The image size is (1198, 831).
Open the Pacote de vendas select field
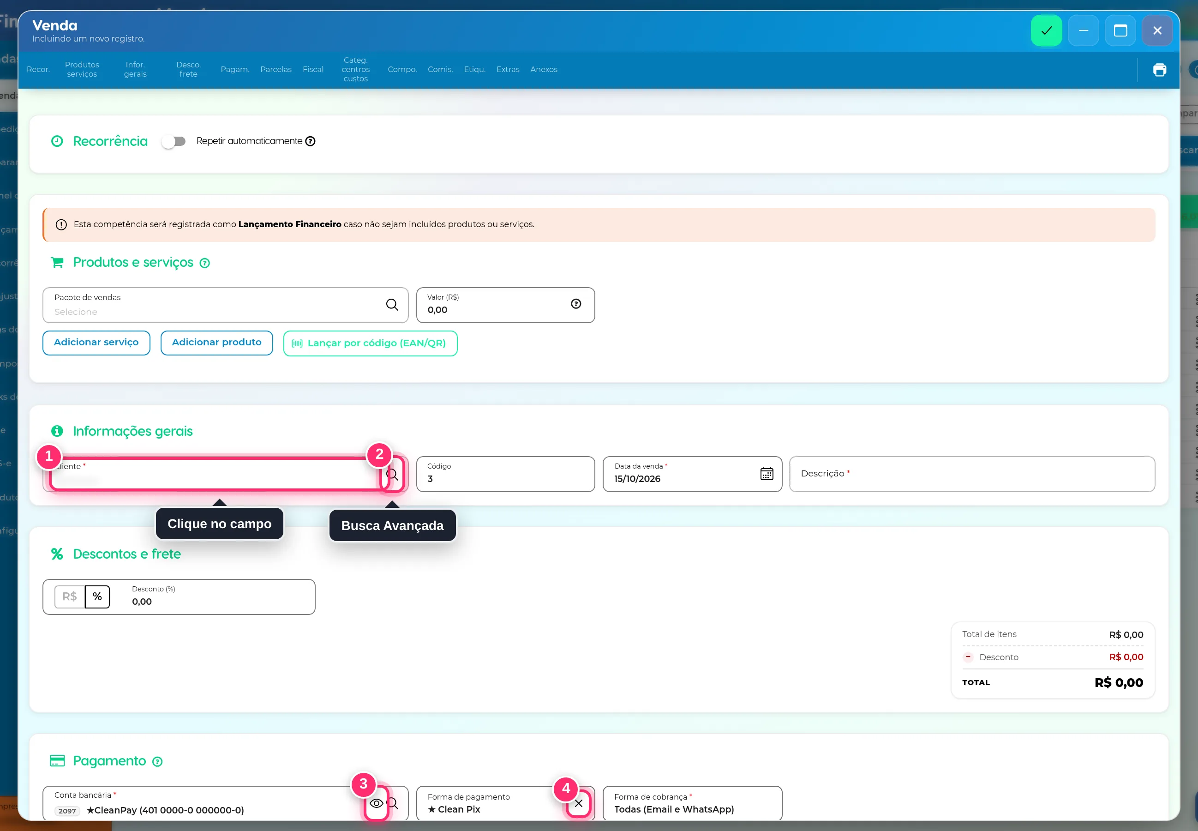tap(225, 305)
